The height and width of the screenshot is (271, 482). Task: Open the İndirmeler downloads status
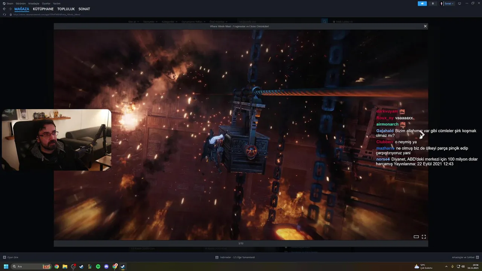click(x=235, y=257)
